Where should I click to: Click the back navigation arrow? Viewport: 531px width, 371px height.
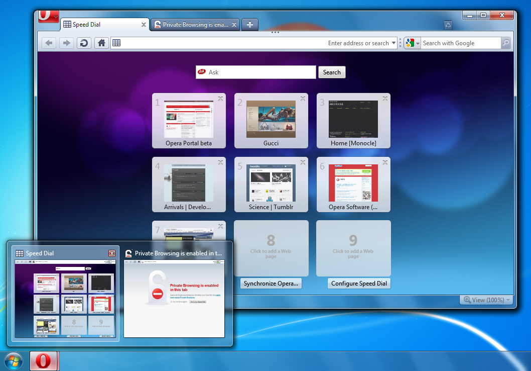point(48,43)
